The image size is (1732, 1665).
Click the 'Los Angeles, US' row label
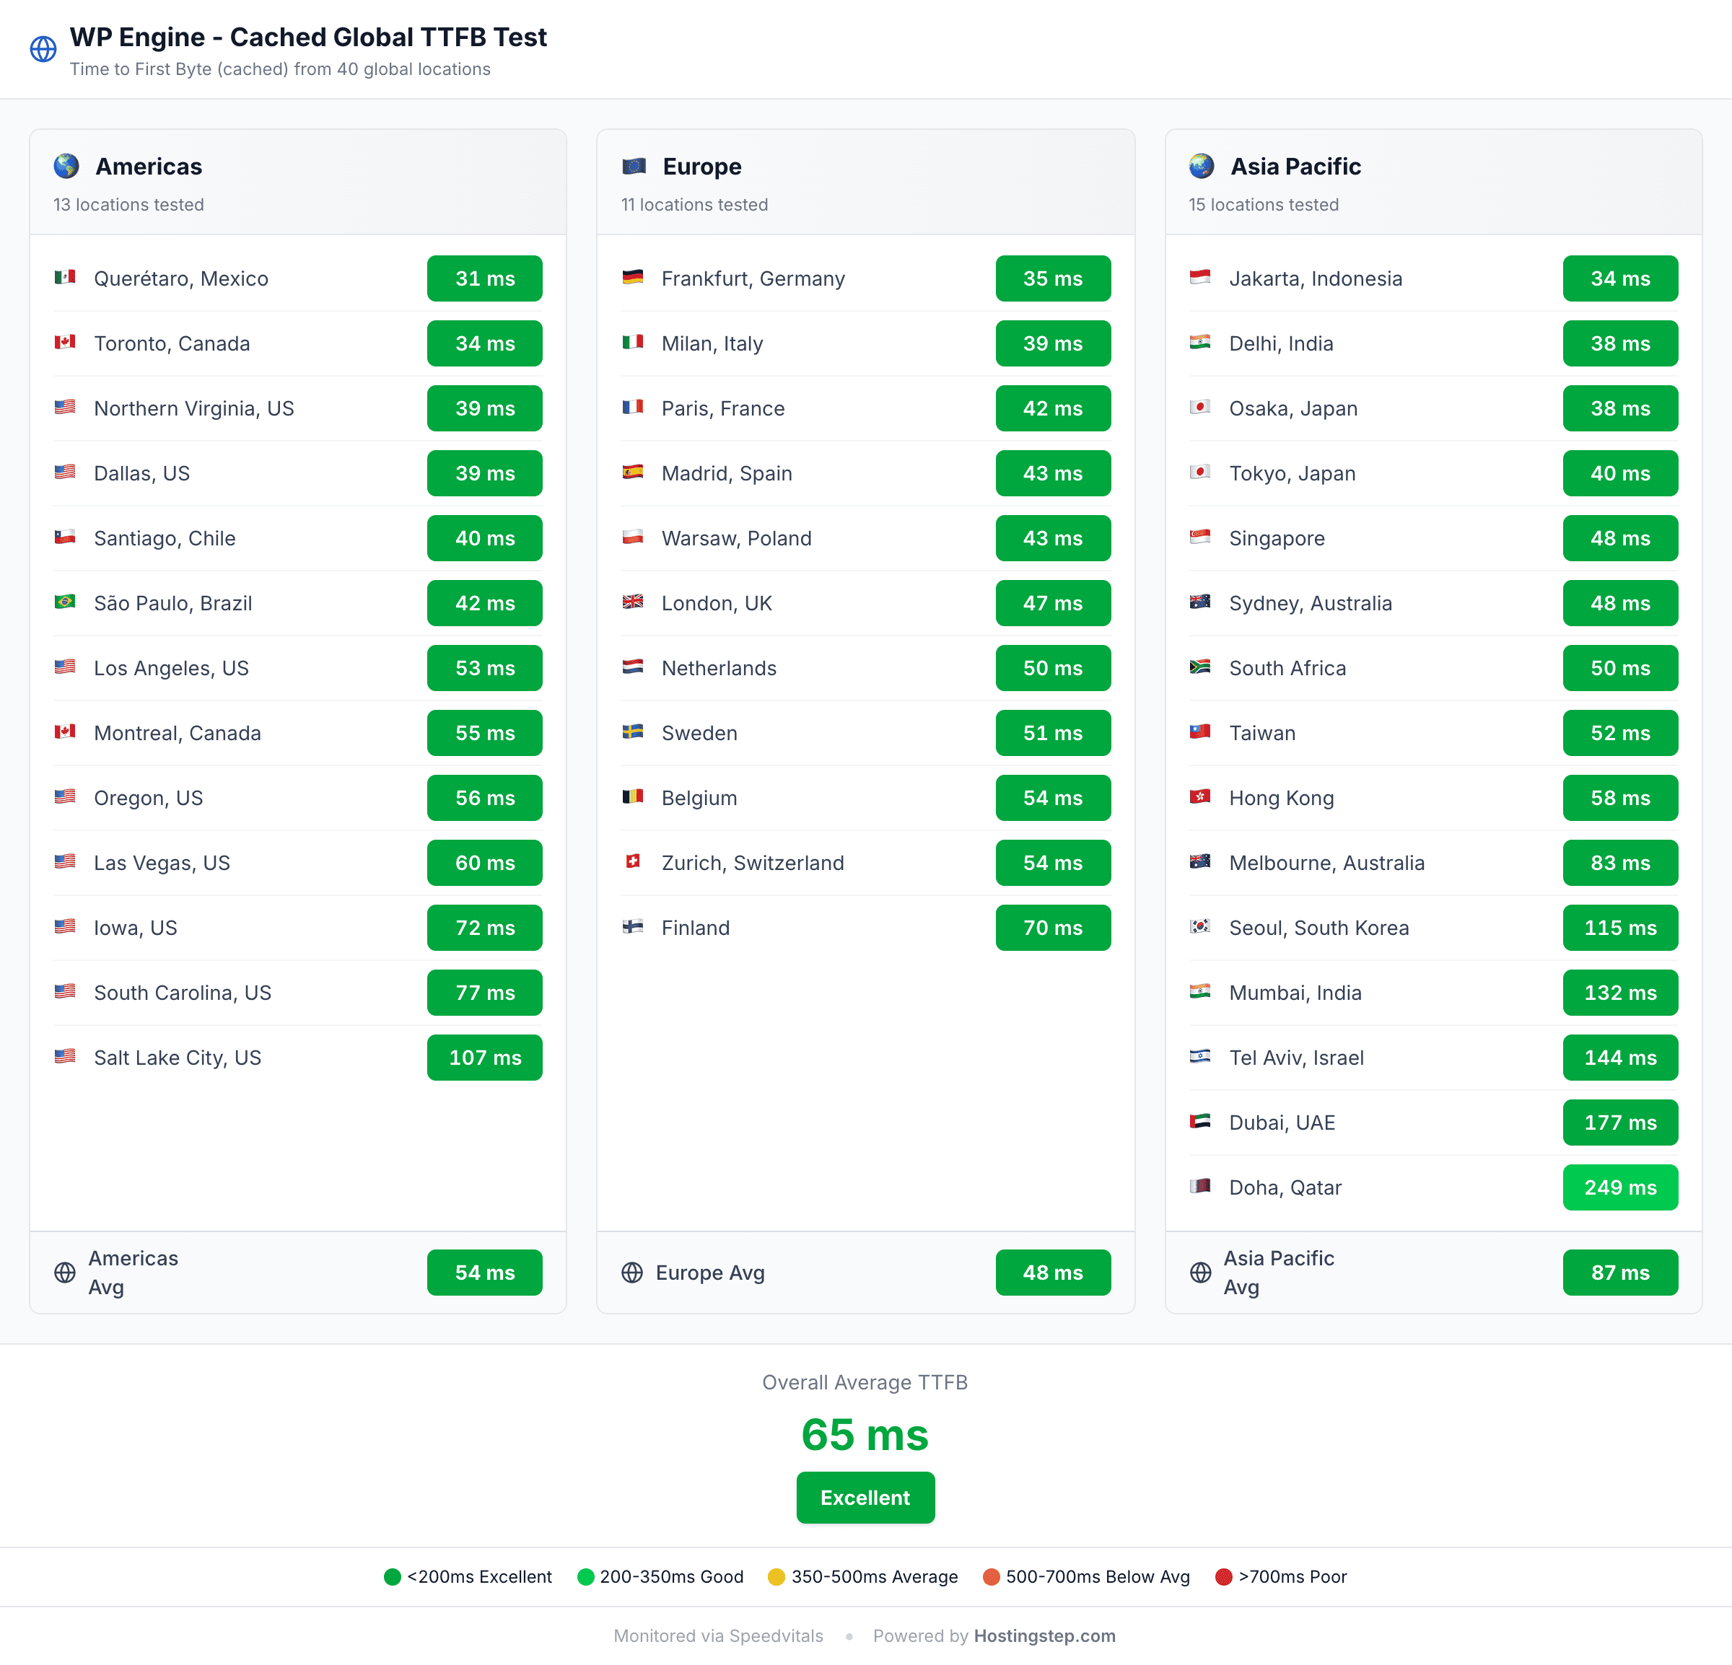[x=172, y=668]
